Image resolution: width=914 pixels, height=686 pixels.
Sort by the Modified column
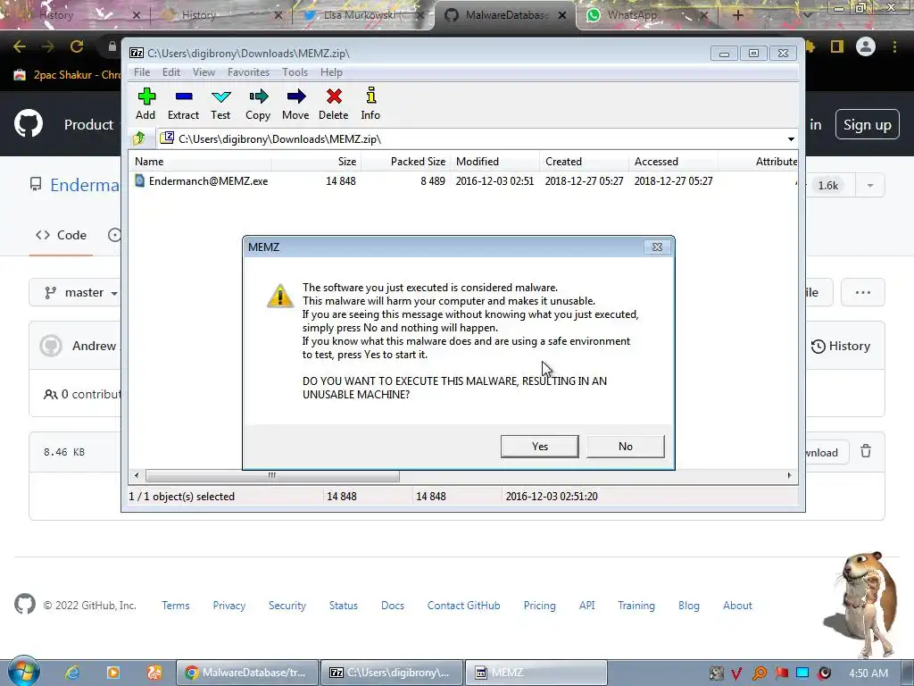tap(495, 162)
